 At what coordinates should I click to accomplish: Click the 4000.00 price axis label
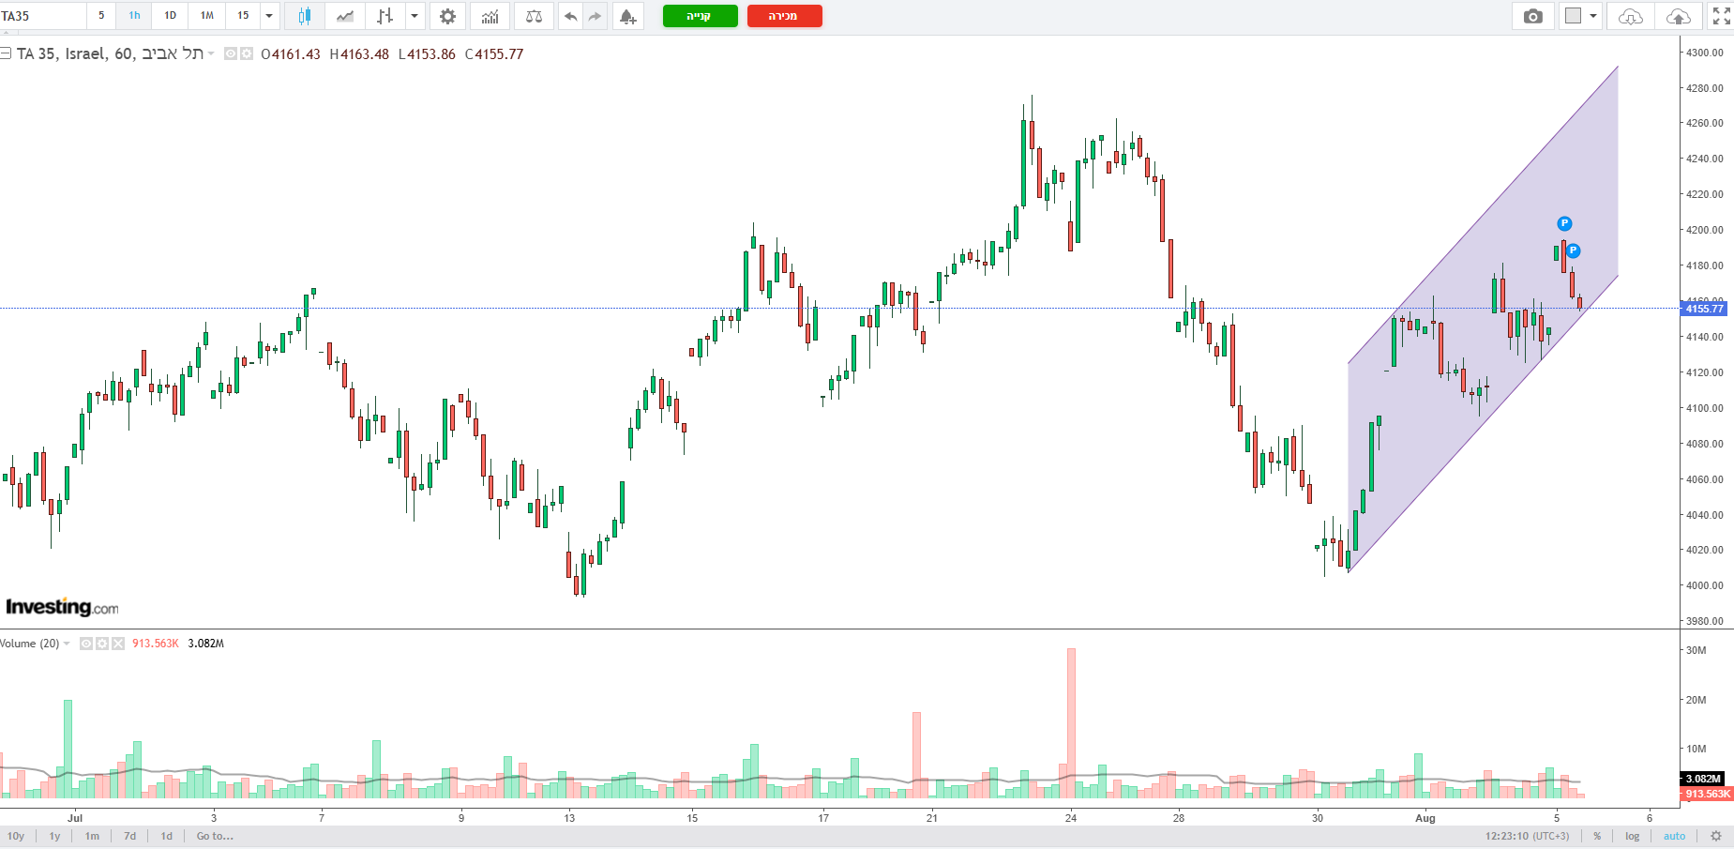click(x=1704, y=585)
